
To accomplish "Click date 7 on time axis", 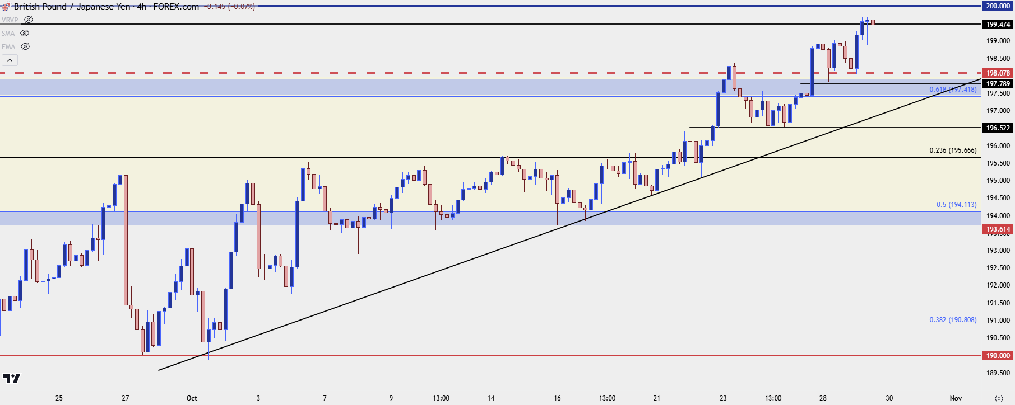I will (325, 398).
